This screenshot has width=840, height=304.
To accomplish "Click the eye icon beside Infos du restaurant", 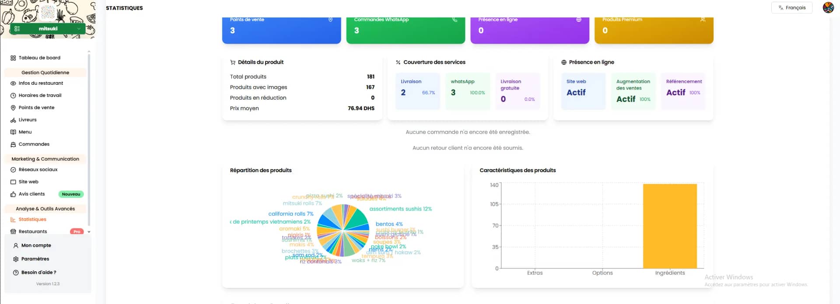I will click(13, 83).
